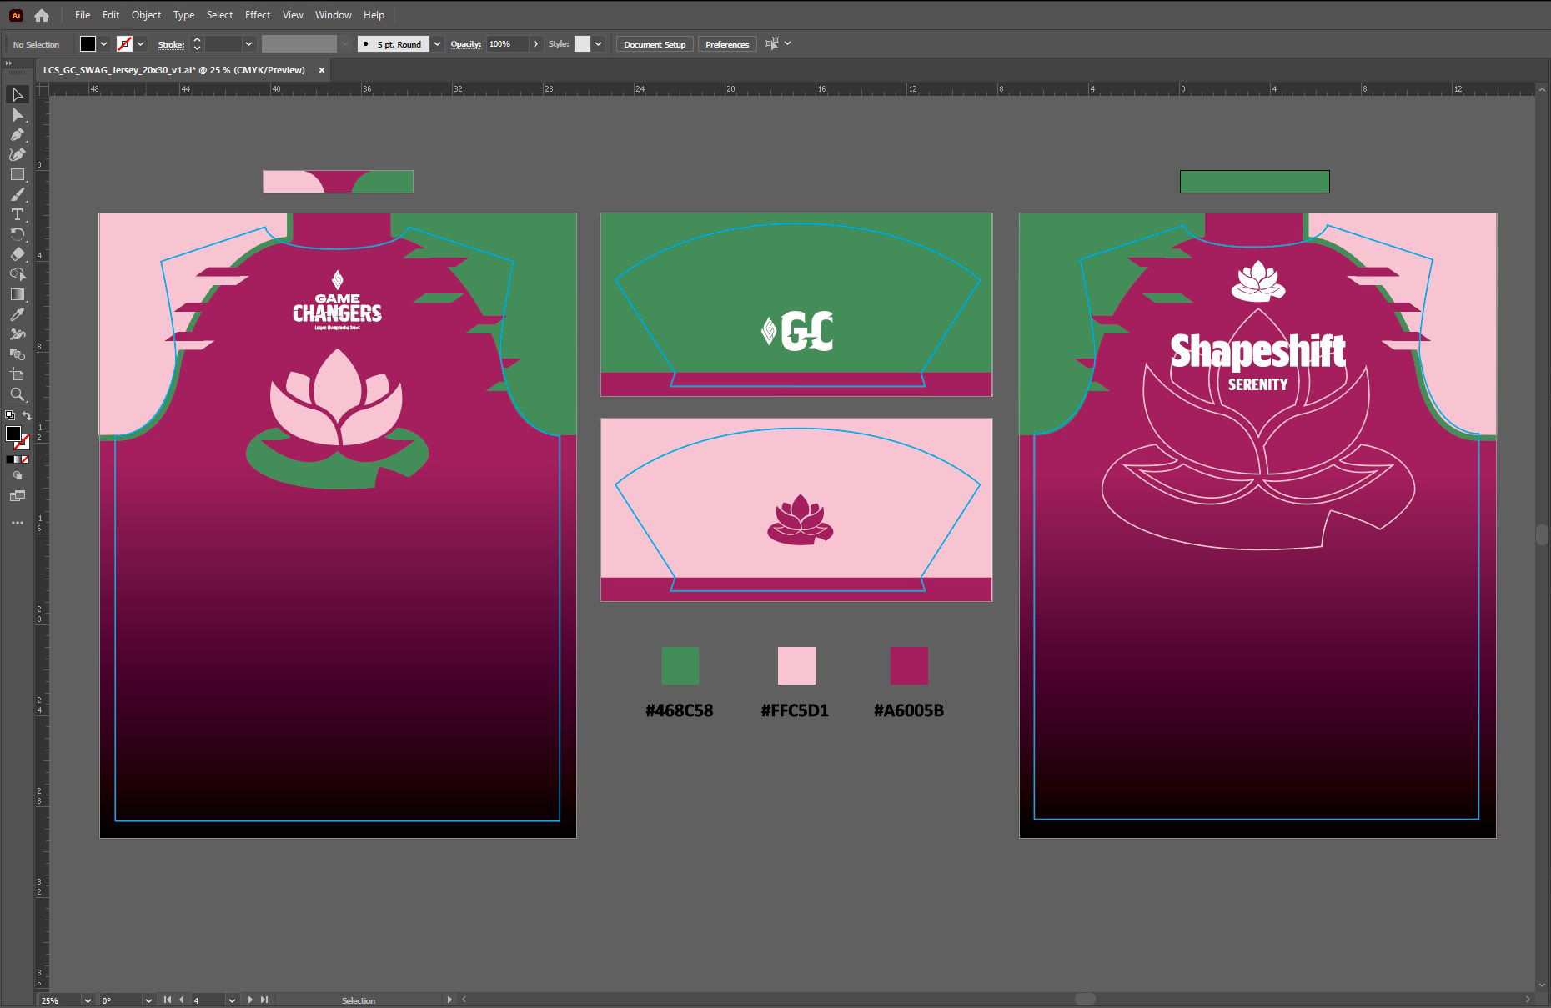Select the Eraser tool
This screenshot has width=1551, height=1008.
coord(18,254)
